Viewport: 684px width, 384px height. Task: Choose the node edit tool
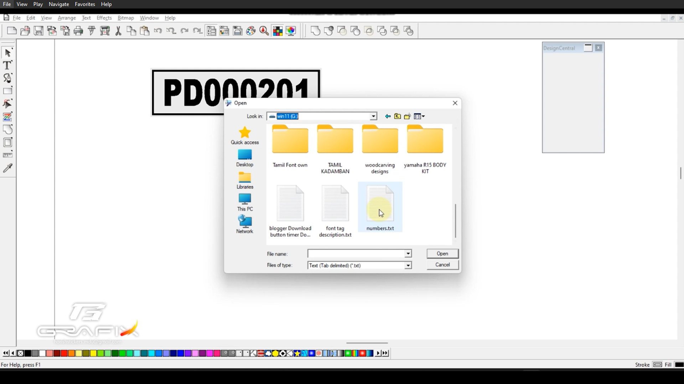pos(7,103)
